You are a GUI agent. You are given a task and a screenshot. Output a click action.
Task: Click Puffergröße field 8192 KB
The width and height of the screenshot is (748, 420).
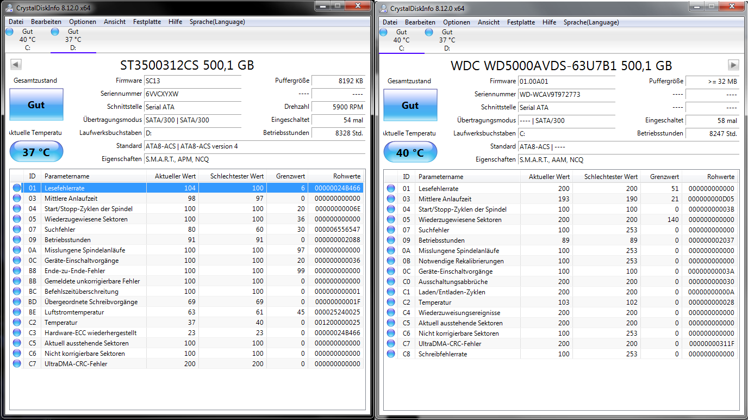click(x=338, y=81)
